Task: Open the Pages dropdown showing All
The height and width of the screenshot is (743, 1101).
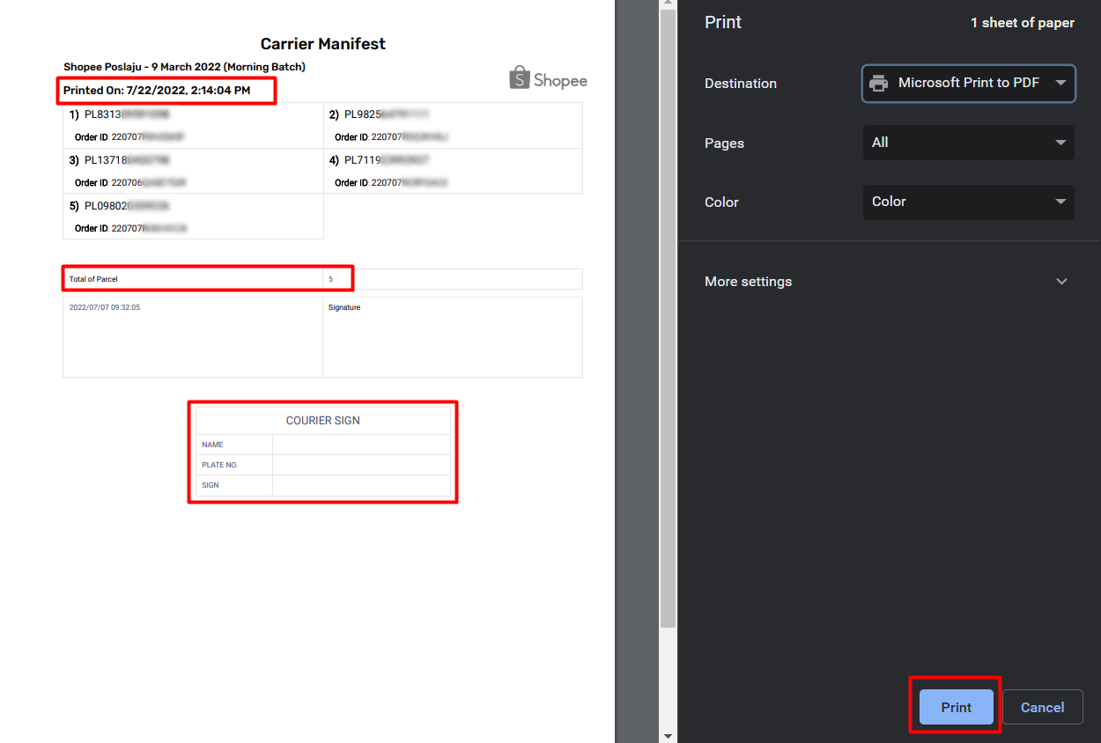Action: (x=968, y=143)
